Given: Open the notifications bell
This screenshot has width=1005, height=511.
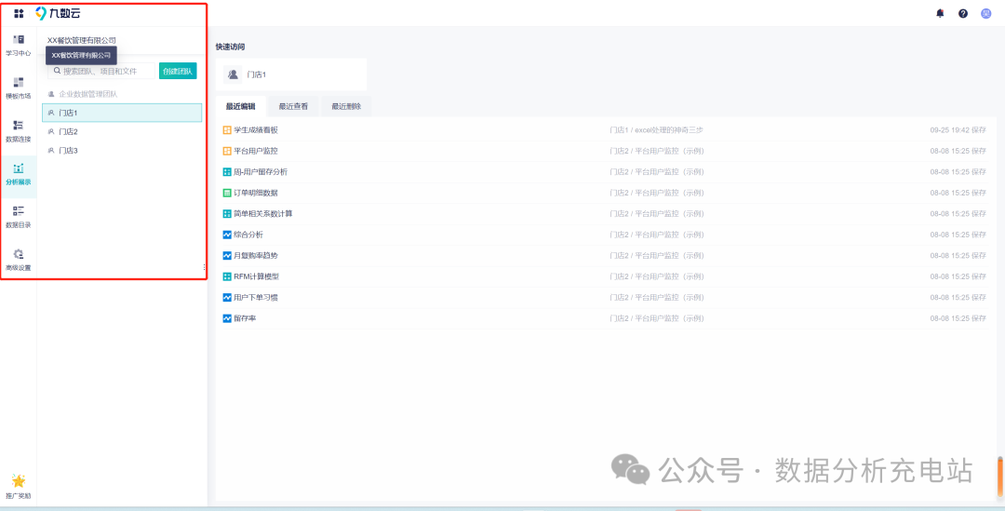Looking at the screenshot, I should pos(940,13).
